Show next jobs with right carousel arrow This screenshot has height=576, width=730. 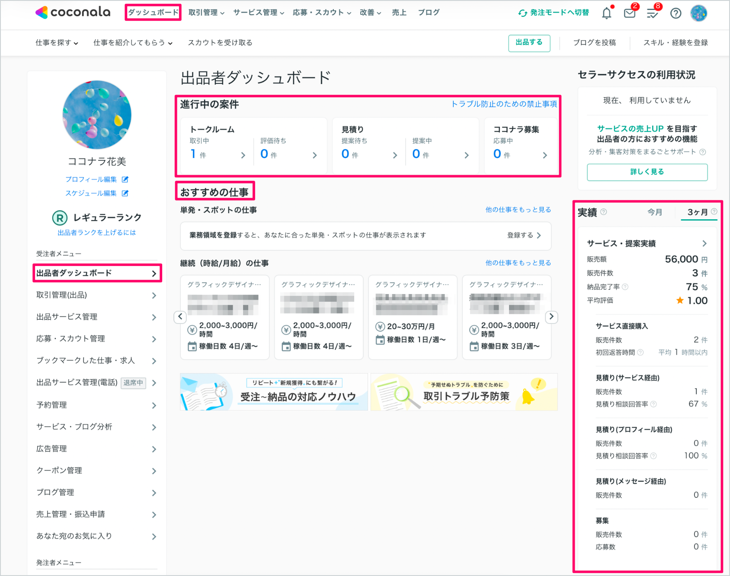(x=551, y=317)
